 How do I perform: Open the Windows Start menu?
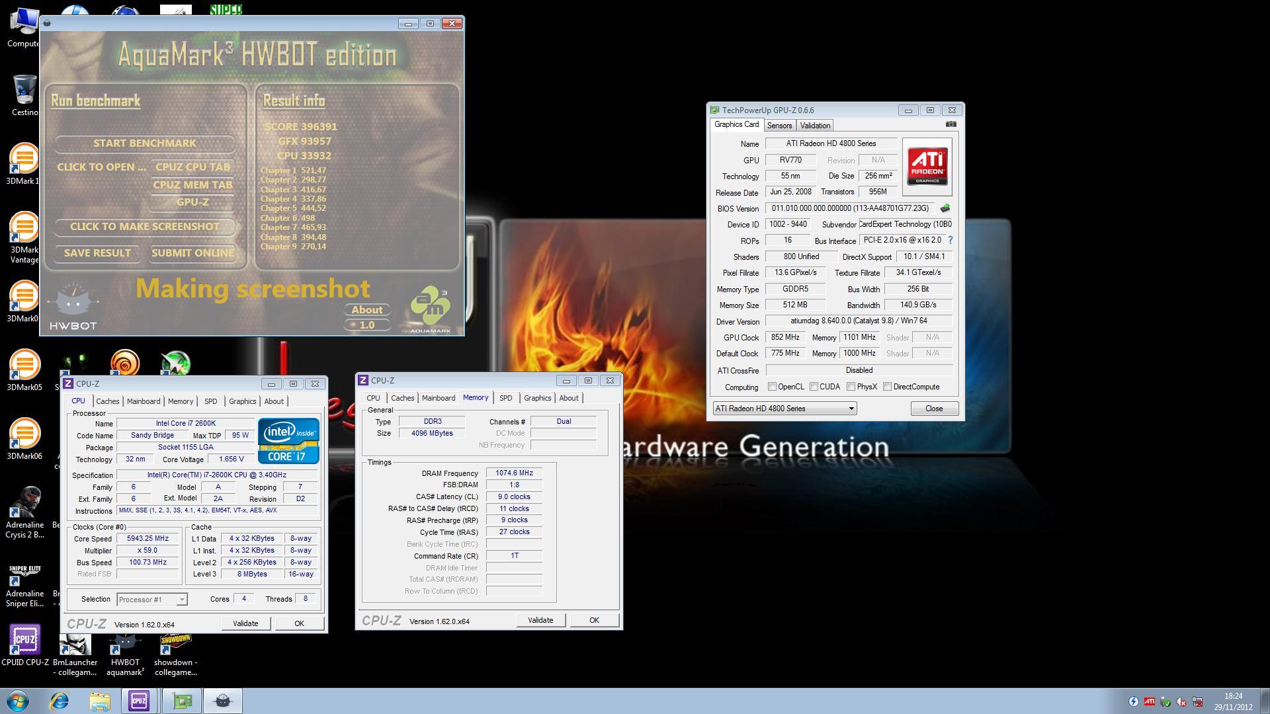[18, 701]
